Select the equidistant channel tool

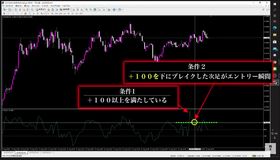tap(25, 14)
